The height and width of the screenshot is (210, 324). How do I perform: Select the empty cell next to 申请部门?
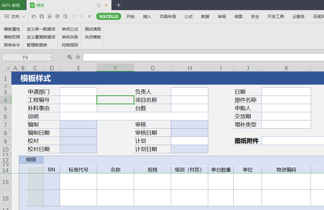click(78, 92)
